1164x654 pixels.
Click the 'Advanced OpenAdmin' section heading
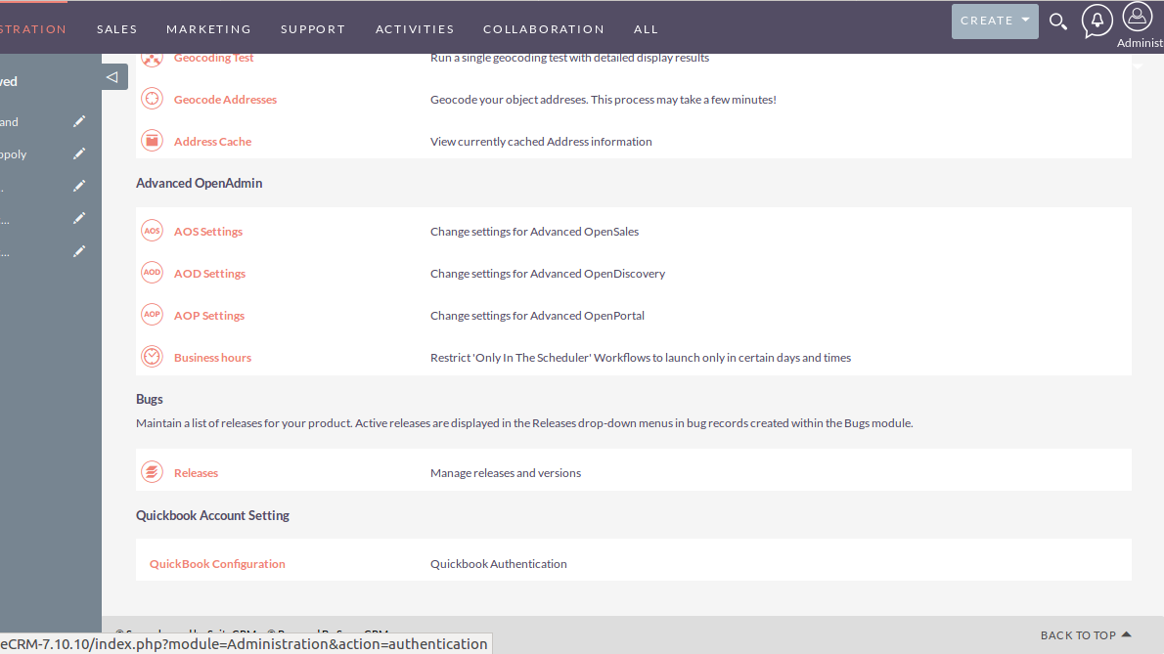click(x=199, y=183)
